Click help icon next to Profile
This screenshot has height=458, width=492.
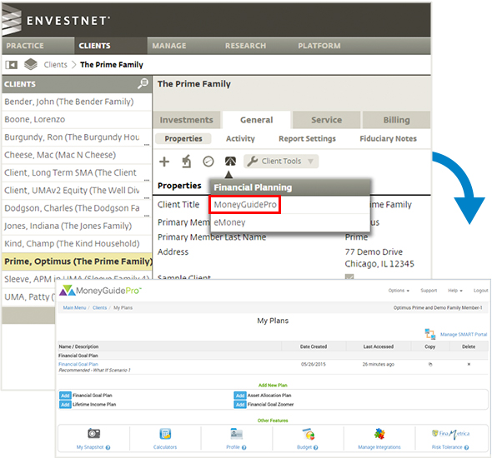click(x=244, y=447)
